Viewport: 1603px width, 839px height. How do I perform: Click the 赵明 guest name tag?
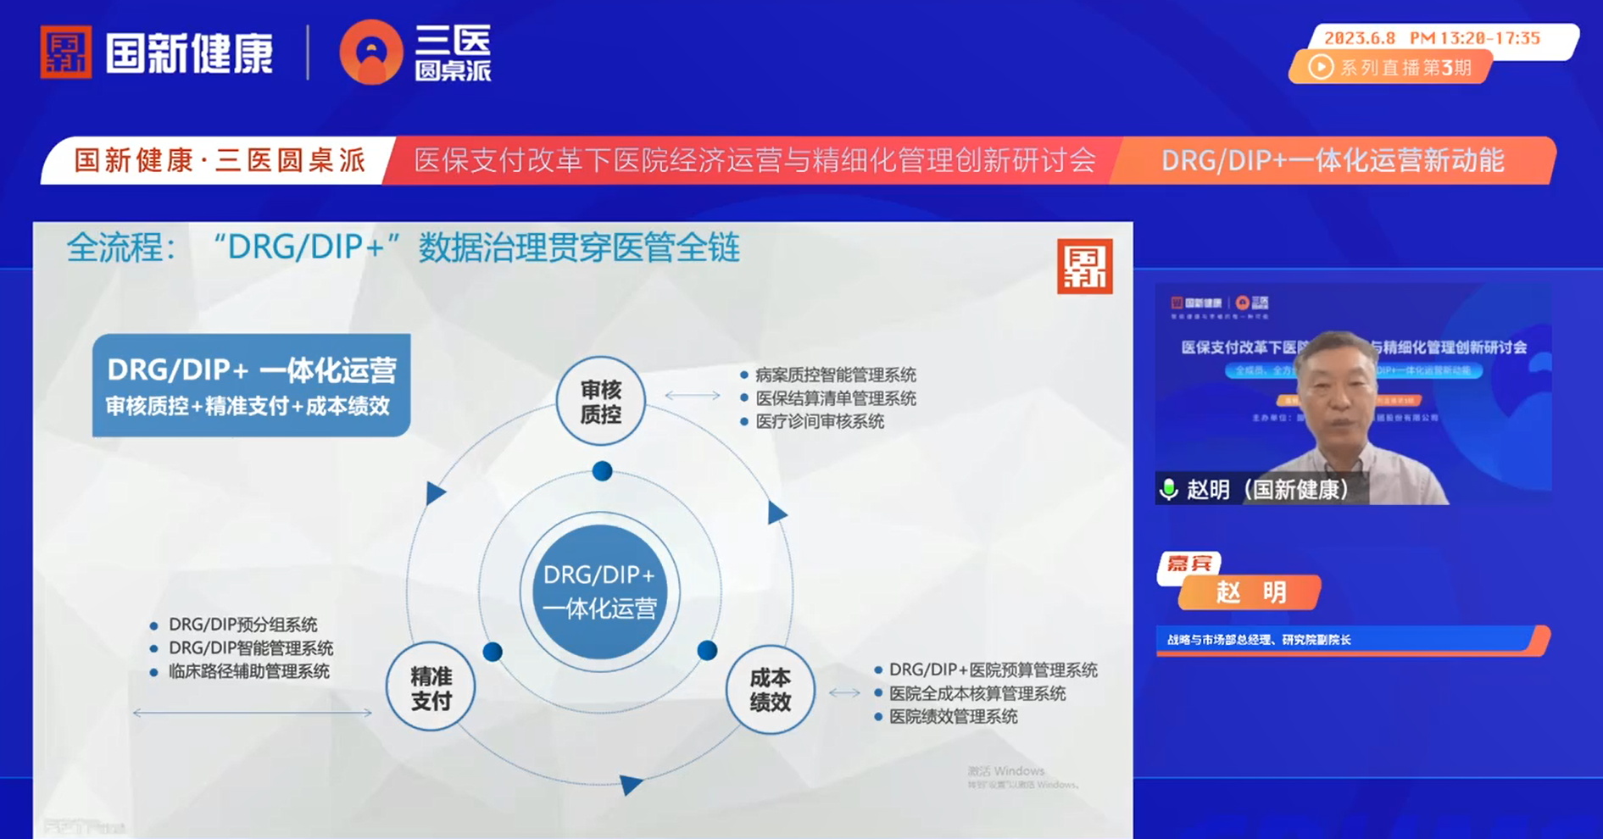point(1250,592)
